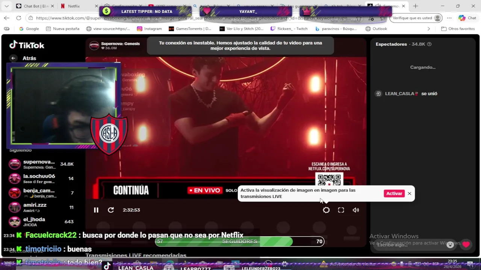The height and width of the screenshot is (270, 481).
Task: Open la.sochuu06 live channel
Action: point(41,178)
